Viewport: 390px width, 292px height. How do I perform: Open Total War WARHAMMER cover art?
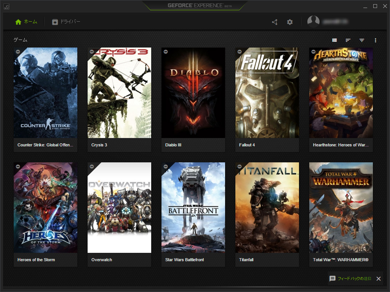click(x=341, y=208)
